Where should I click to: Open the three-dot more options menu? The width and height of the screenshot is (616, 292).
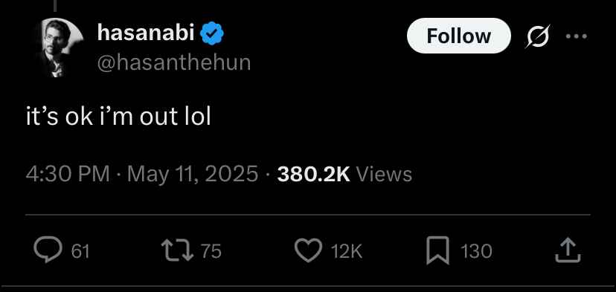pyautogui.click(x=577, y=36)
